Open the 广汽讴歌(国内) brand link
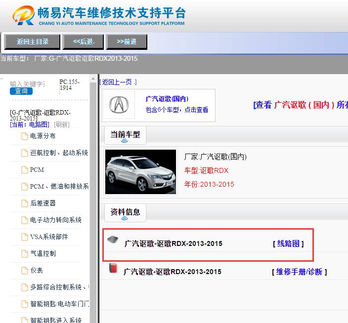The height and width of the screenshot is (323, 348). click(x=167, y=99)
